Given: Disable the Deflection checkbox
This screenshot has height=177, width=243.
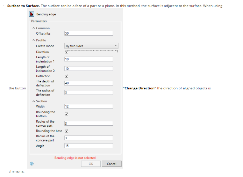Looking at the screenshot, I should 66,76.
